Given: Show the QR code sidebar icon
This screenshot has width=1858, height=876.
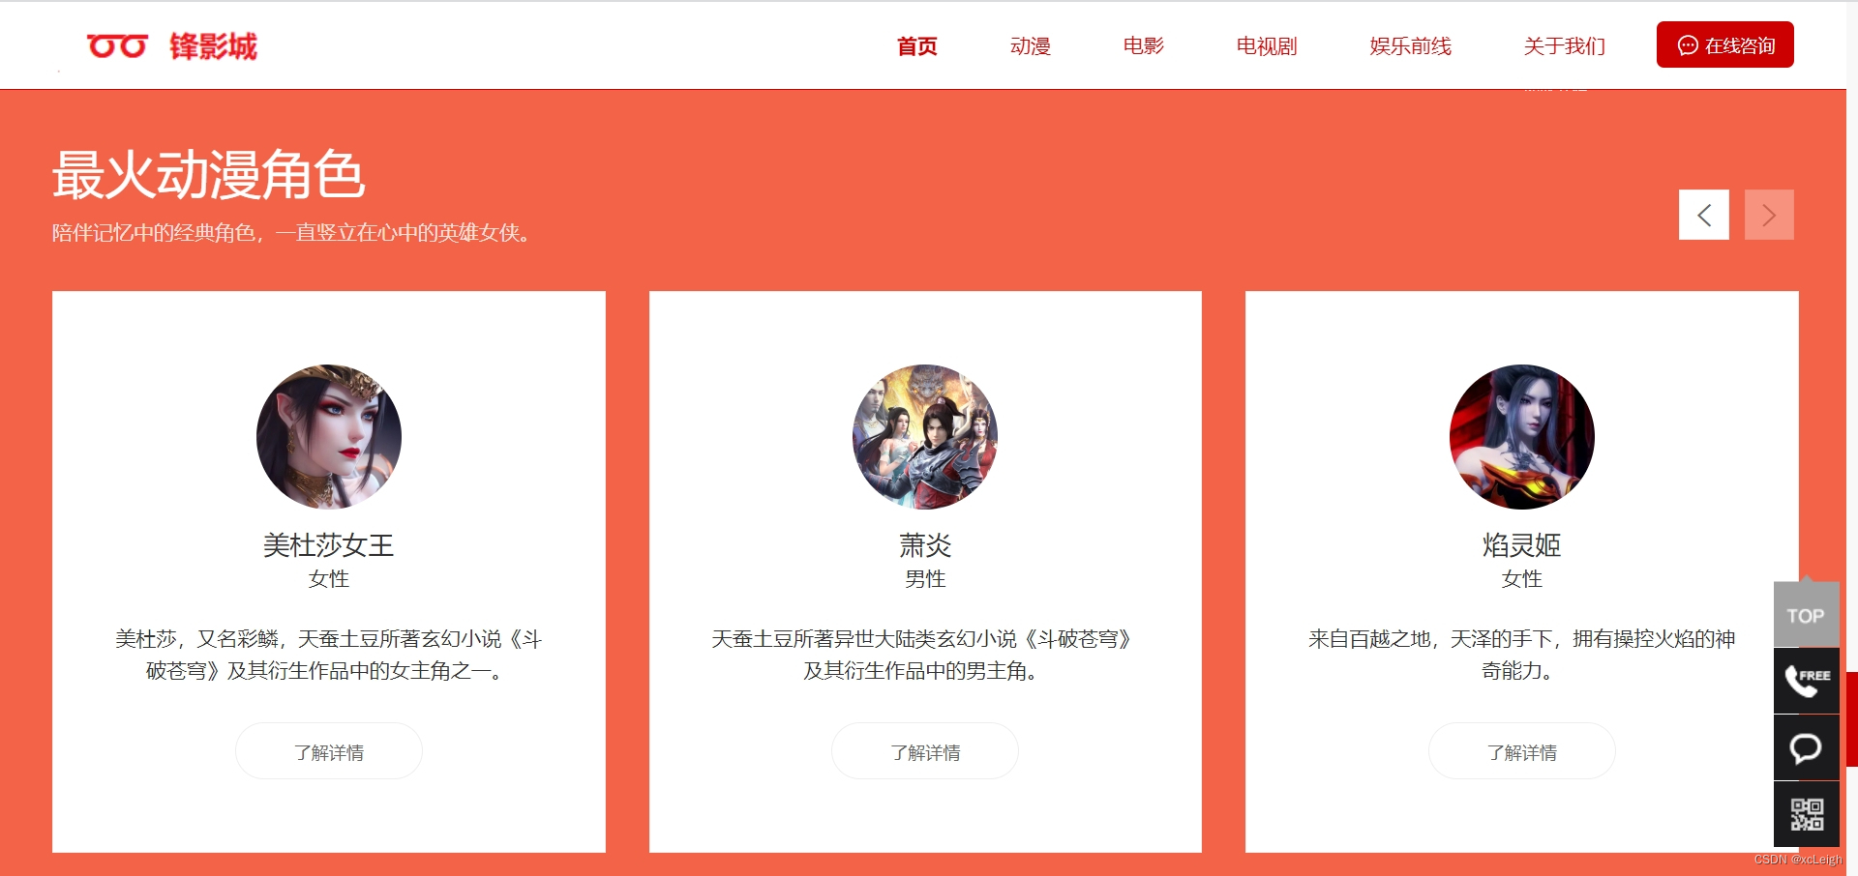Looking at the screenshot, I should [x=1806, y=814].
